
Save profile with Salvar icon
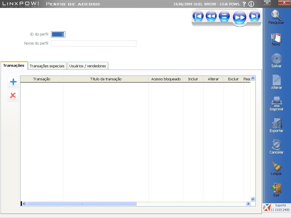pyautogui.click(x=277, y=61)
